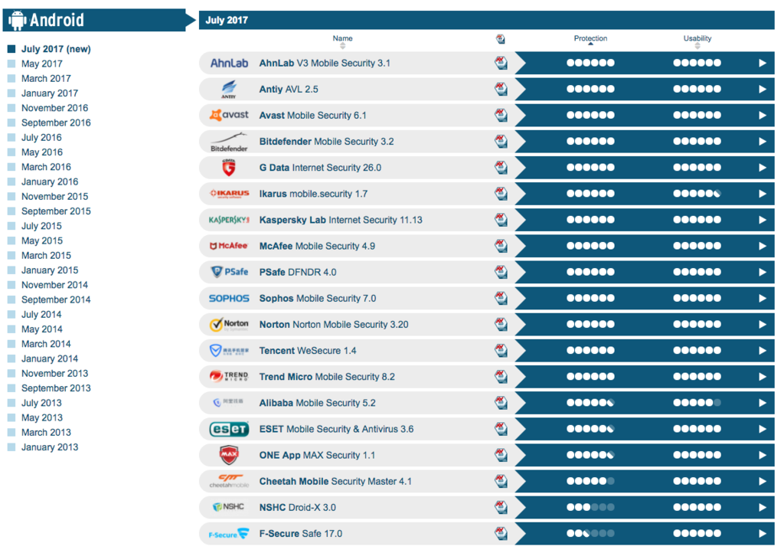Click the Android robot logo
The width and height of the screenshot is (784, 553).
point(18,20)
